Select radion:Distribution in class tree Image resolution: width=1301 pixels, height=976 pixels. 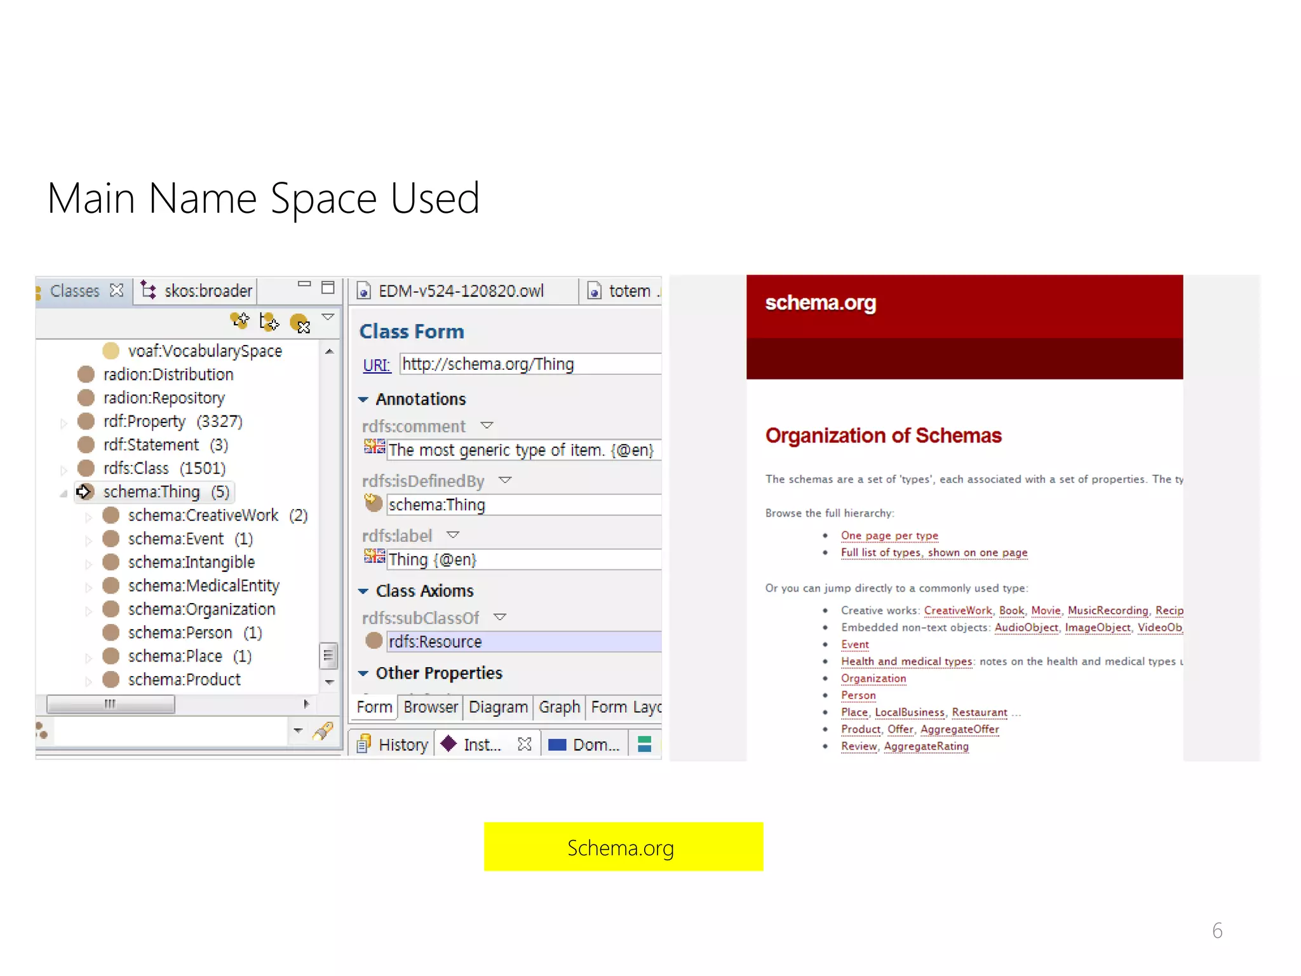tap(168, 374)
